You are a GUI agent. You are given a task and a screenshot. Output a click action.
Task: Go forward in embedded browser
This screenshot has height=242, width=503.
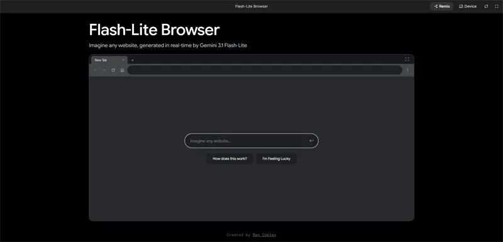(104, 70)
